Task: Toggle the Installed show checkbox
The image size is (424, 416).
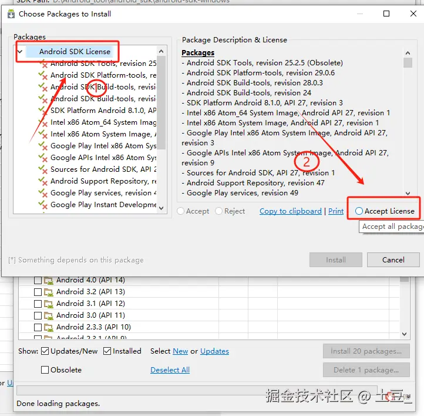Action: coord(107,351)
